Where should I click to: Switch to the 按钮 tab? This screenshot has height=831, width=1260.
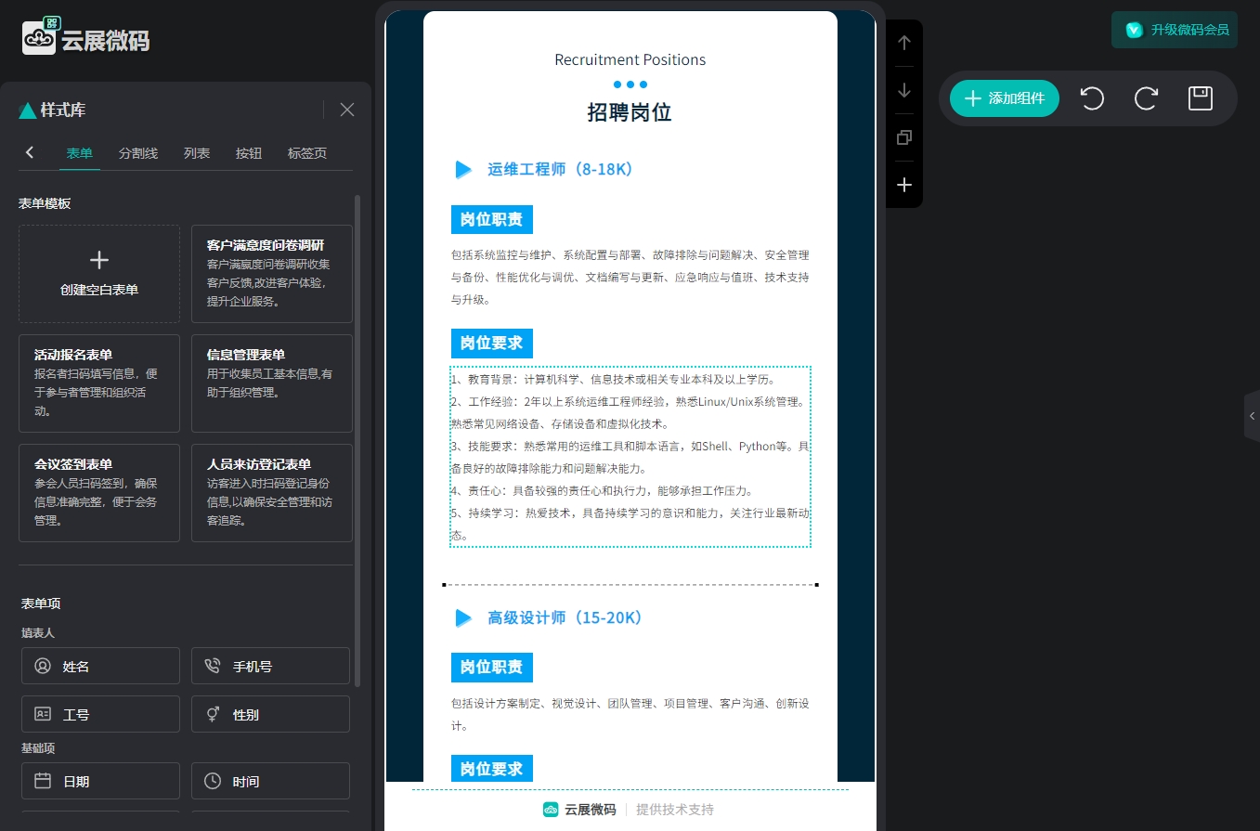(x=249, y=153)
